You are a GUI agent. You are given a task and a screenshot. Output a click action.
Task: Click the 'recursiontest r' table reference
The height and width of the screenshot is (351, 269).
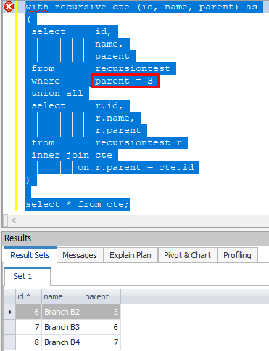(x=138, y=142)
